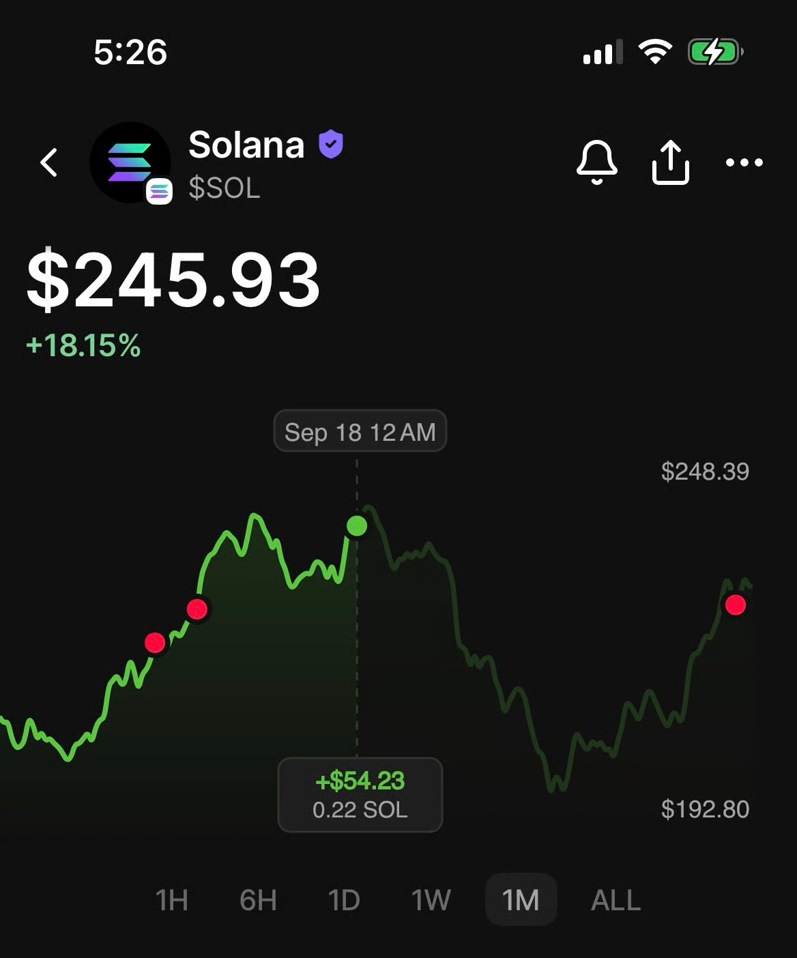Switch the chart to the 6H range
Viewport: 797px width, 958px height.
coord(259,900)
